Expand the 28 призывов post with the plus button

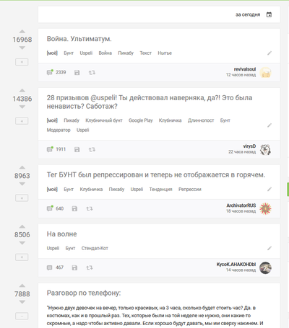pos(22,121)
